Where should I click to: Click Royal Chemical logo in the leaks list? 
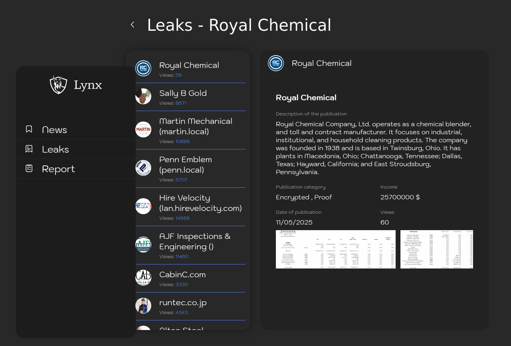(x=143, y=68)
